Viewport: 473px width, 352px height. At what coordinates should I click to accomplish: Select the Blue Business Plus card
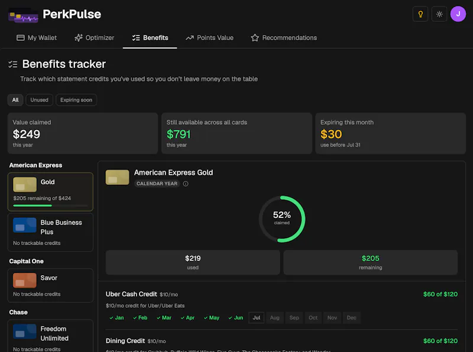50,232
